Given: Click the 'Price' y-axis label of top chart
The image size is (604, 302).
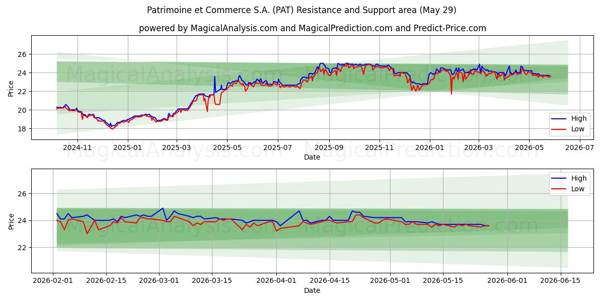Looking at the screenshot, I should [x=11, y=88].
